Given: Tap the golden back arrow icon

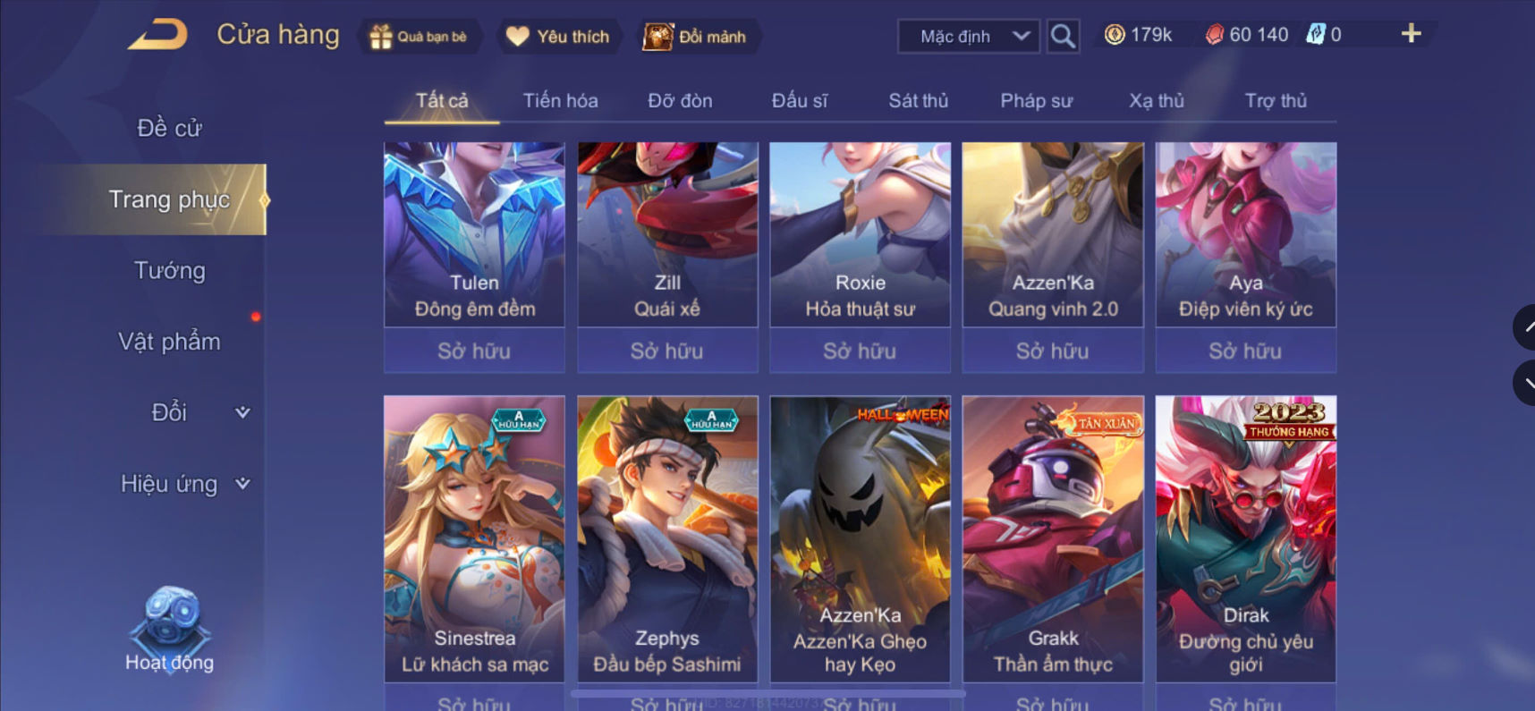Looking at the screenshot, I should click(x=157, y=35).
